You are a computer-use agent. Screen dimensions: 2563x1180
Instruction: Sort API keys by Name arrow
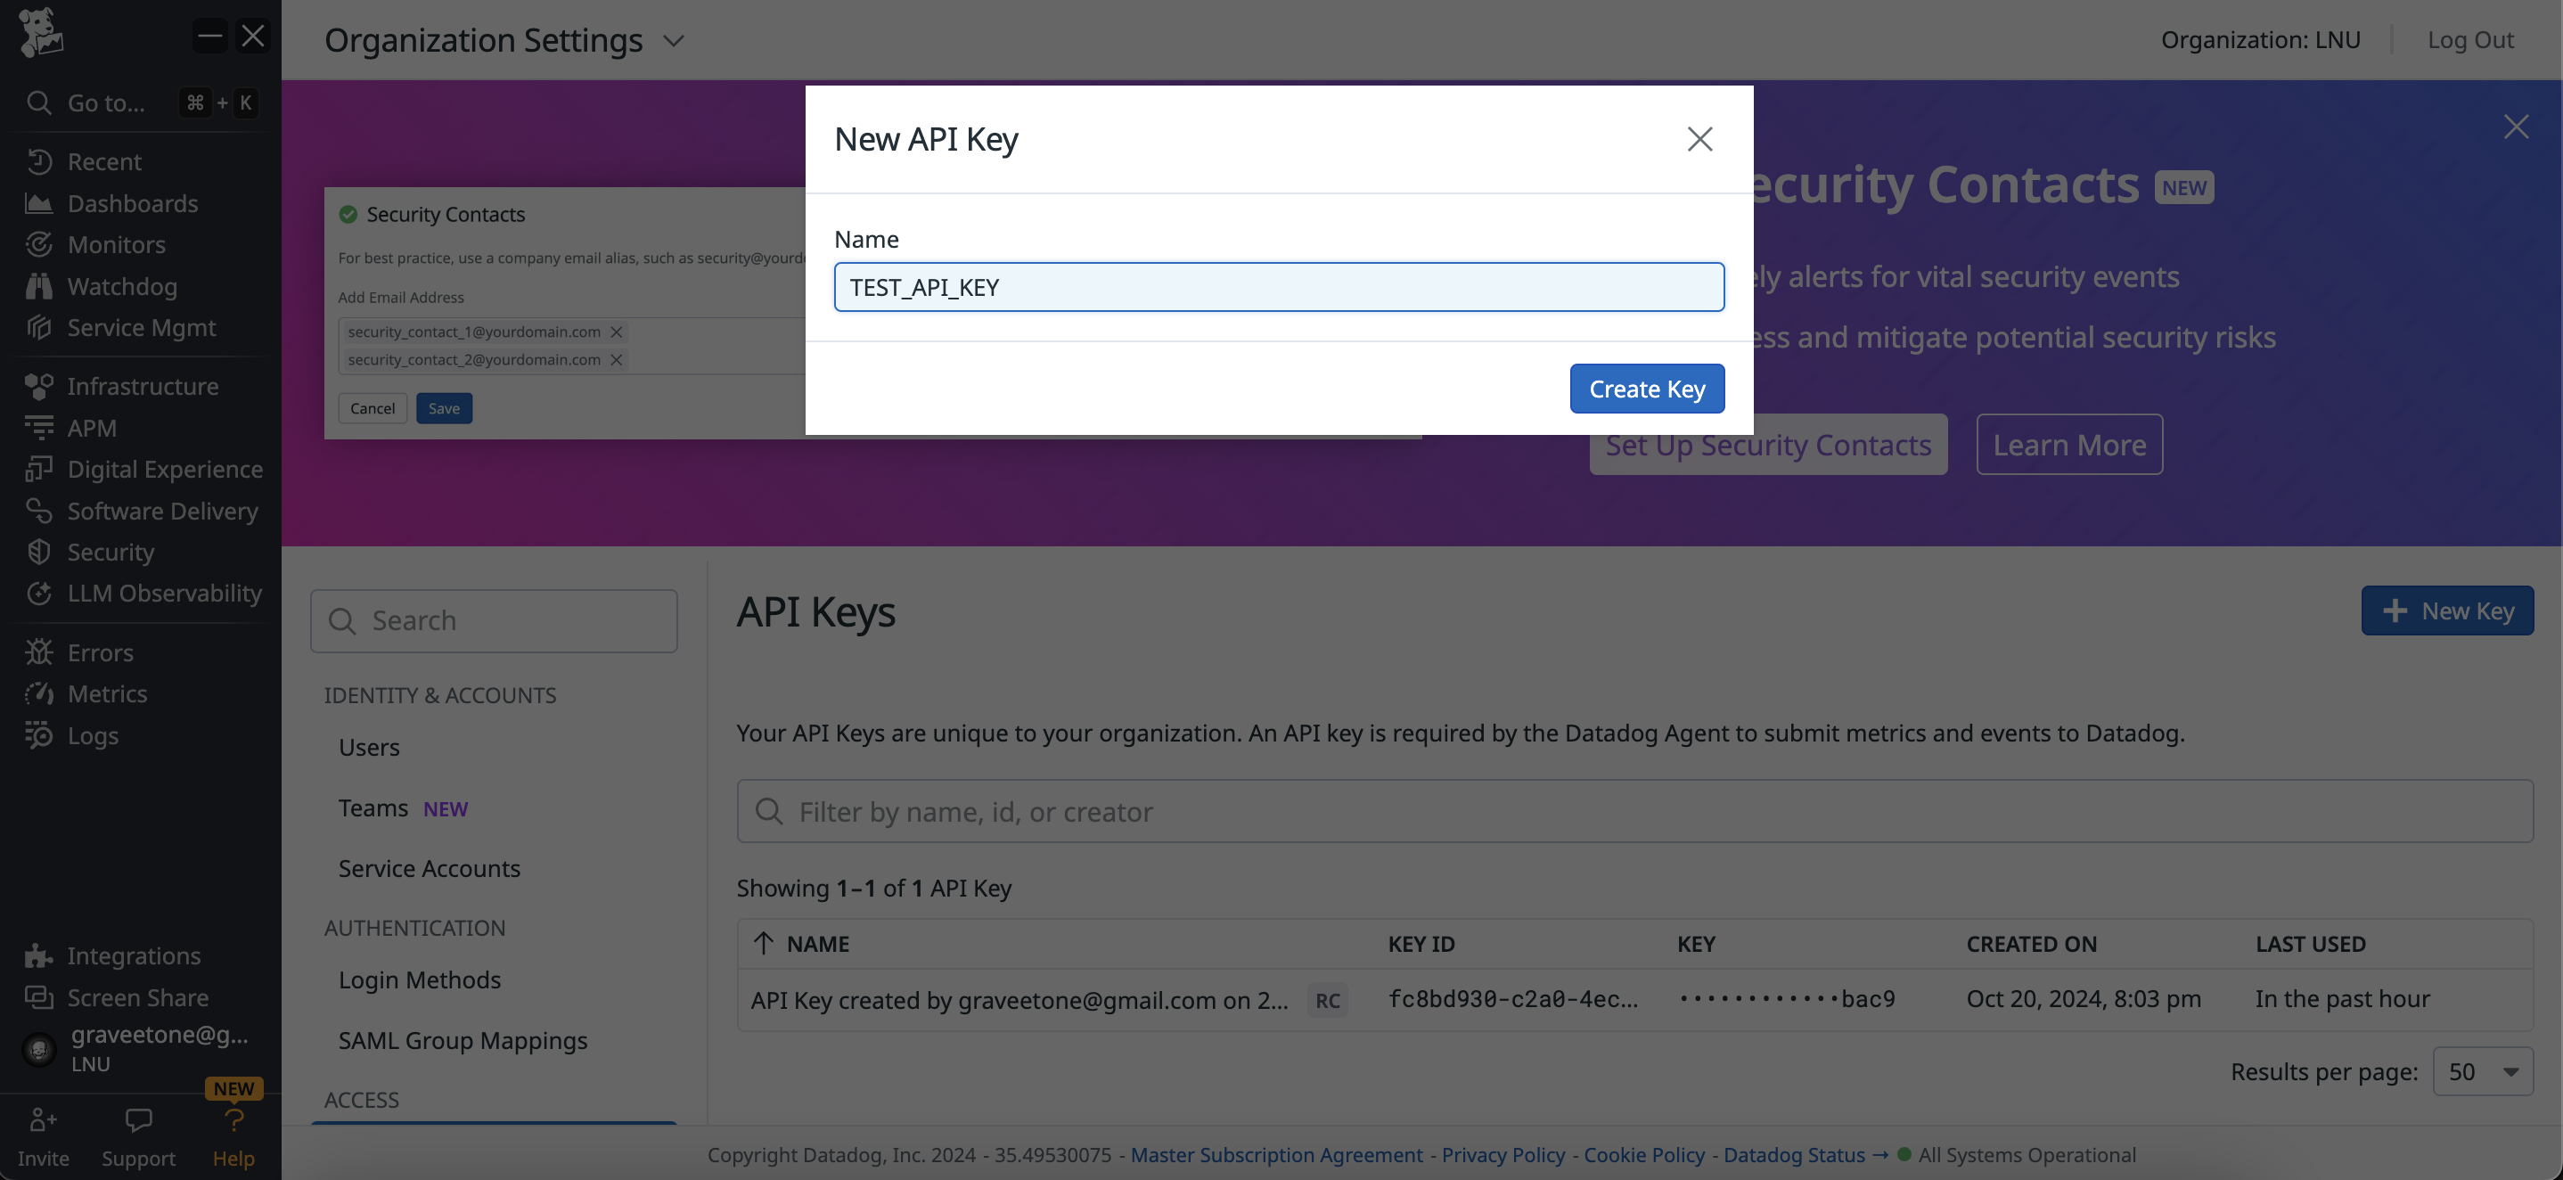pos(763,944)
